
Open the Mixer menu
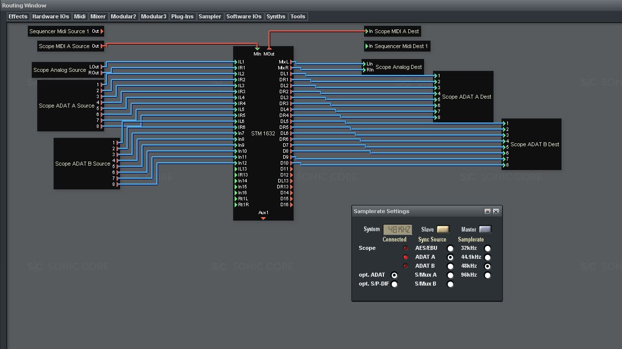coord(98,16)
